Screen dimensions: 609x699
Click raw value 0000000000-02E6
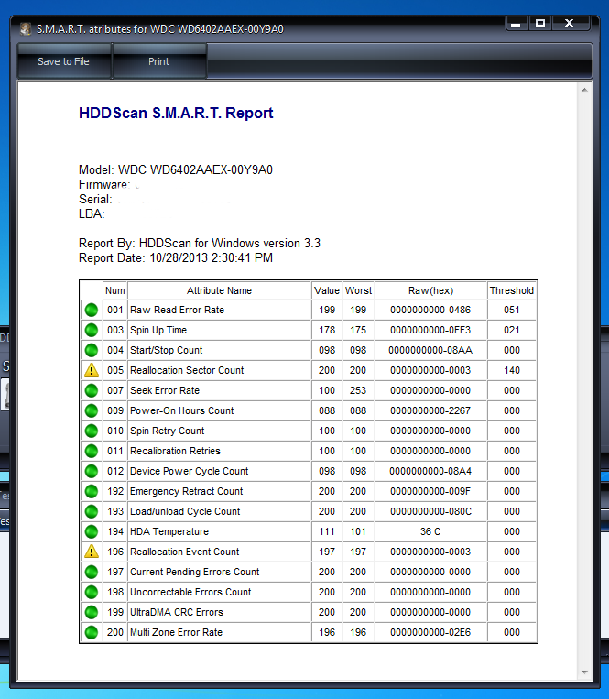point(430,632)
